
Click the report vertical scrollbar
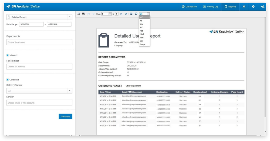(x=265, y=67)
